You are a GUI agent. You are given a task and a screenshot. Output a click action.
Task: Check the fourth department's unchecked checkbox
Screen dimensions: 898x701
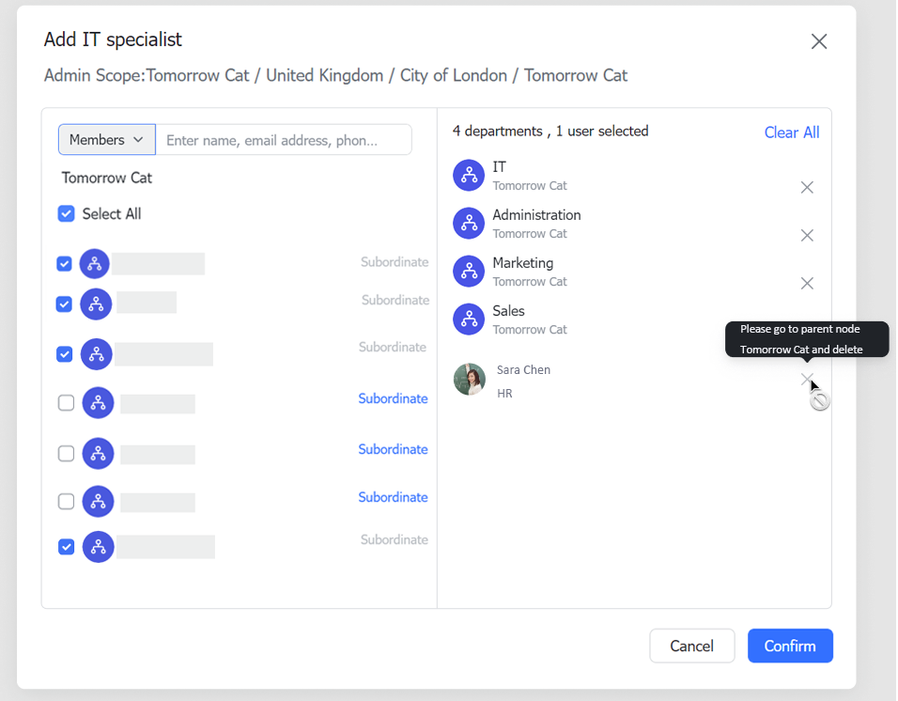click(66, 403)
